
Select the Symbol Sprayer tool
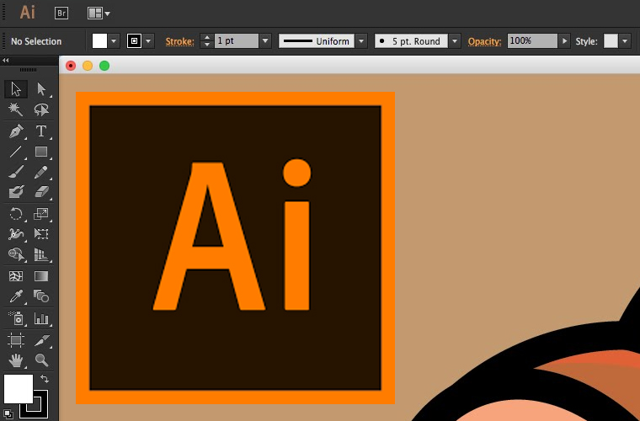(16, 318)
